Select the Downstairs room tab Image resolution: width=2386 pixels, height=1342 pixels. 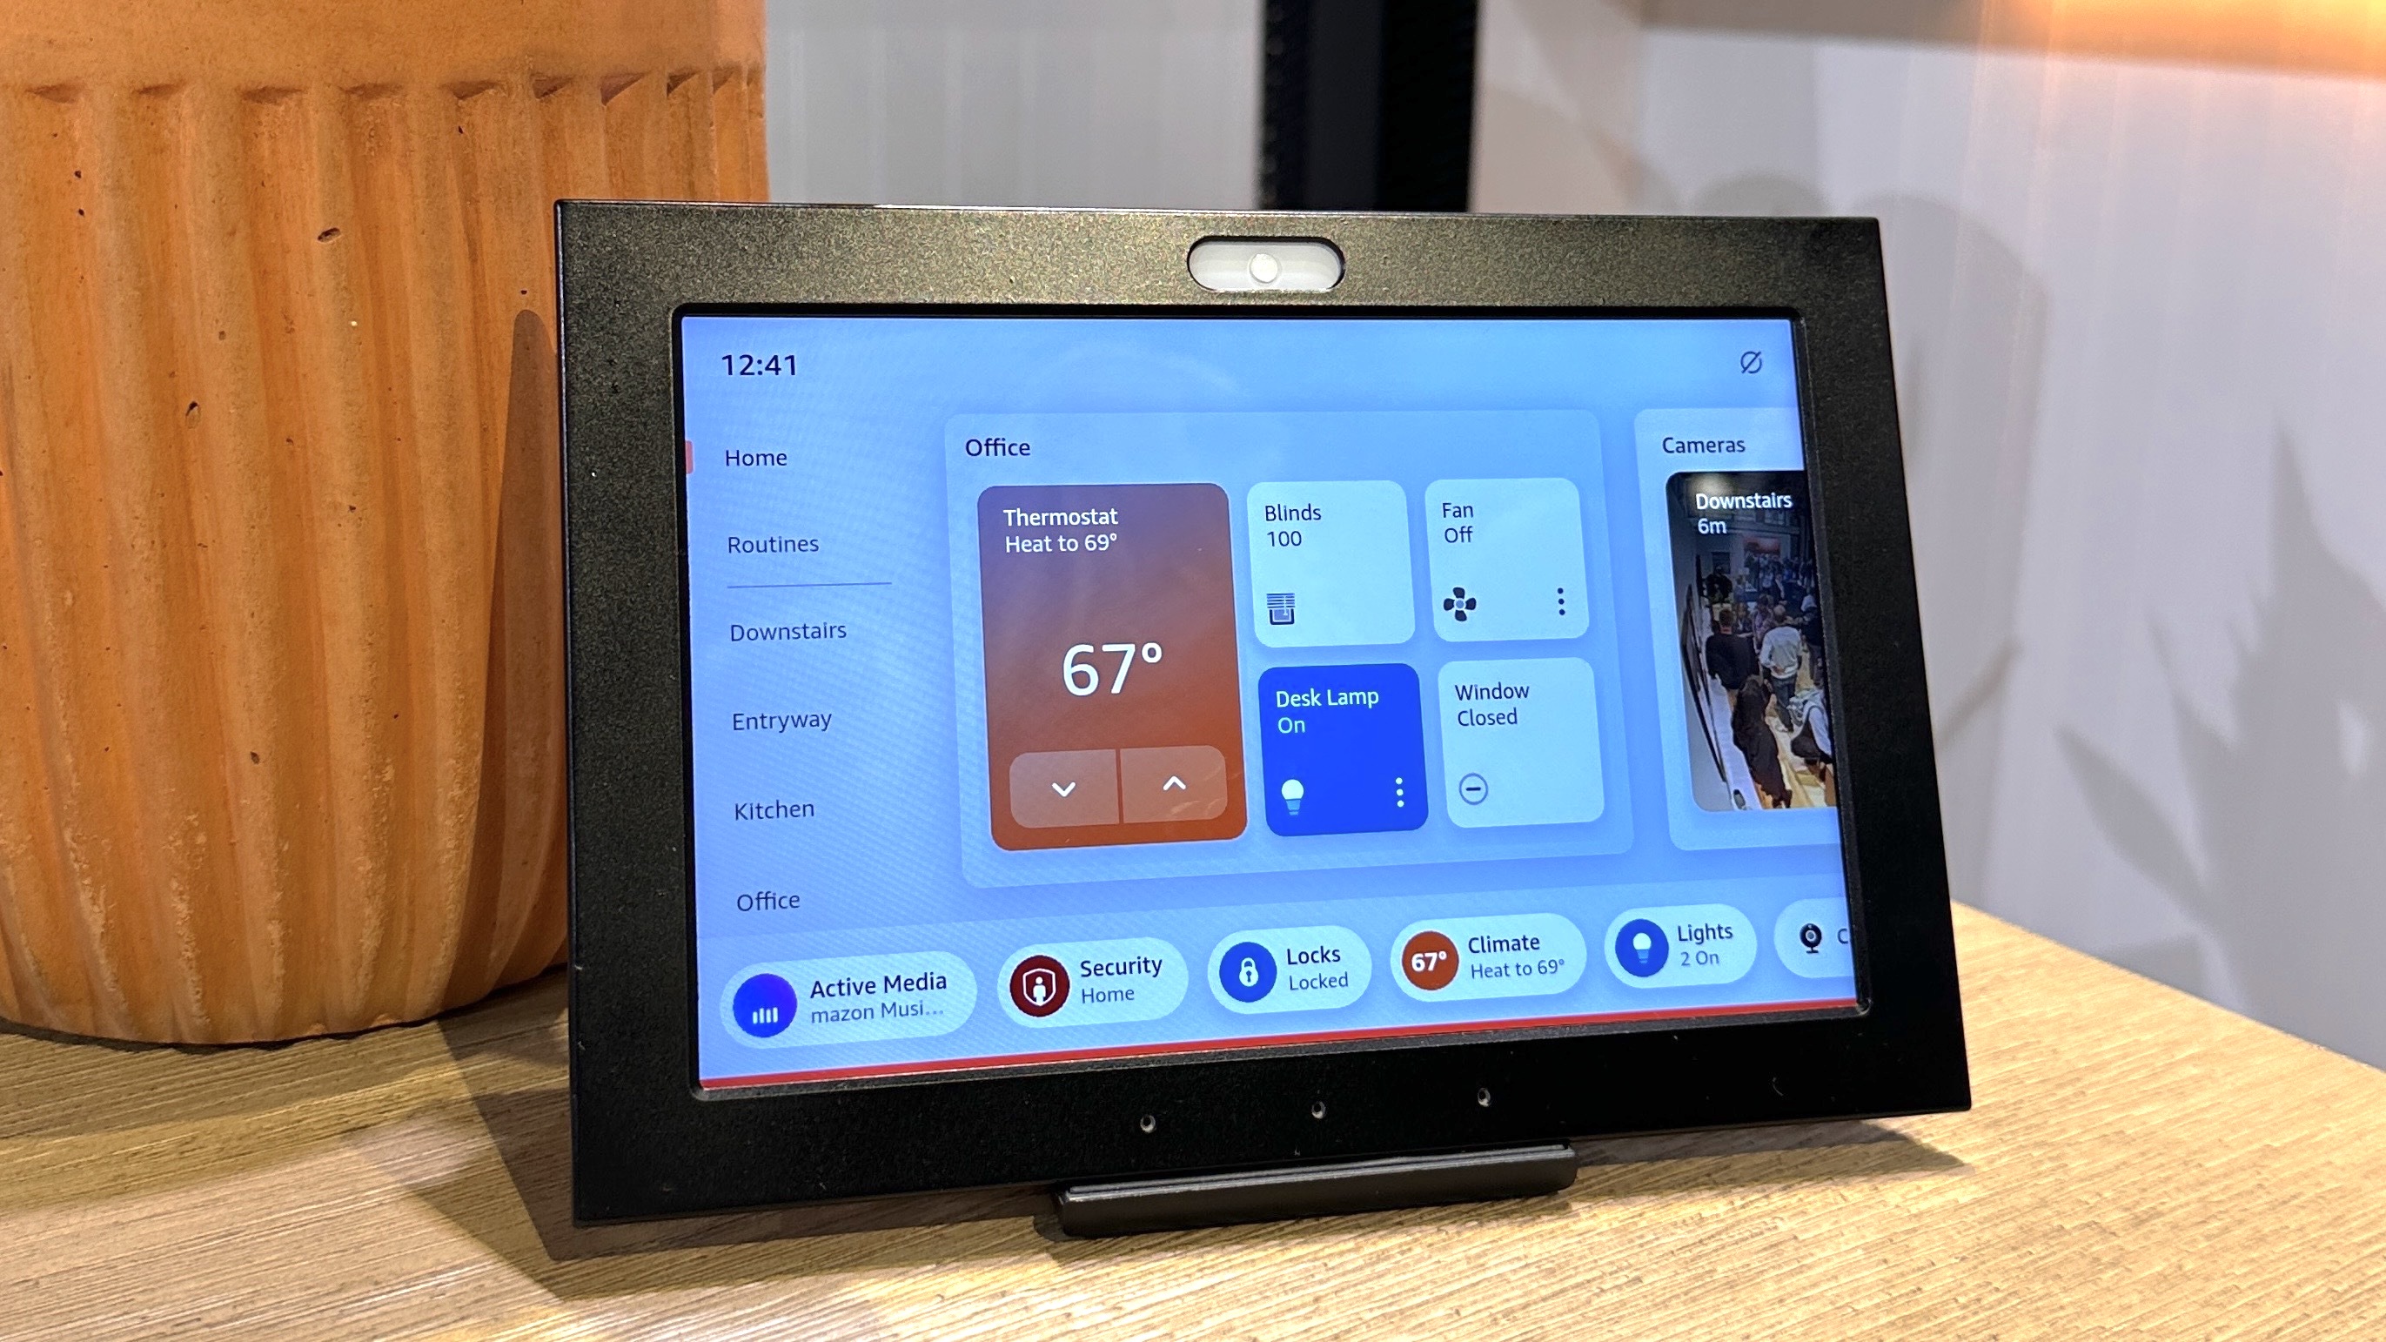click(787, 631)
